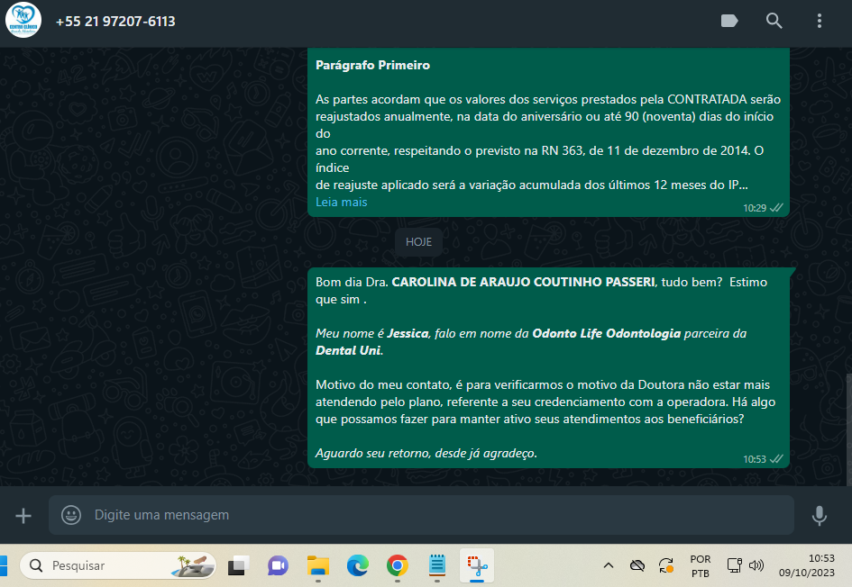The width and height of the screenshot is (852, 587).
Task: Open the chat/Teams taskbar icon
Action: [279, 565]
